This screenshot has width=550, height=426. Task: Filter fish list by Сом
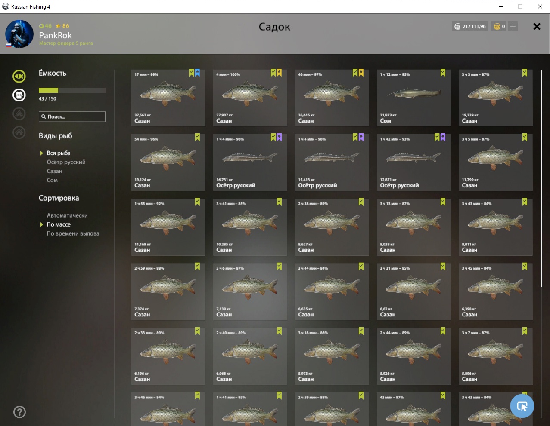coord(52,180)
